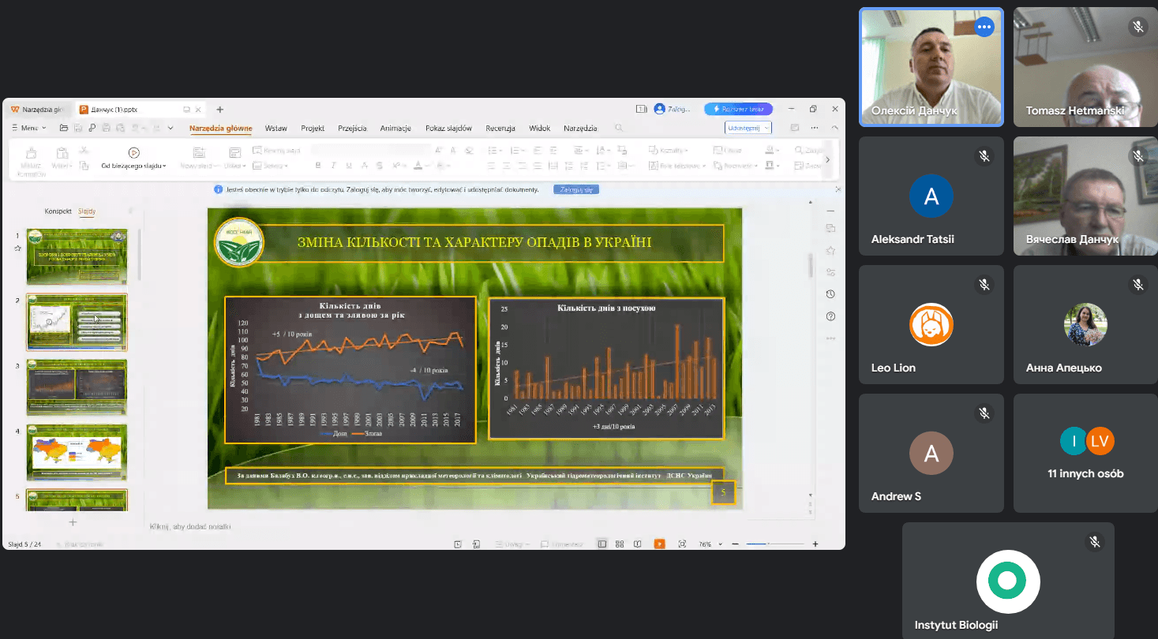Viewport: 1158px width, 639px height.
Task: Select slide 4 thumbnail with Ukraine maps
Action: point(77,453)
